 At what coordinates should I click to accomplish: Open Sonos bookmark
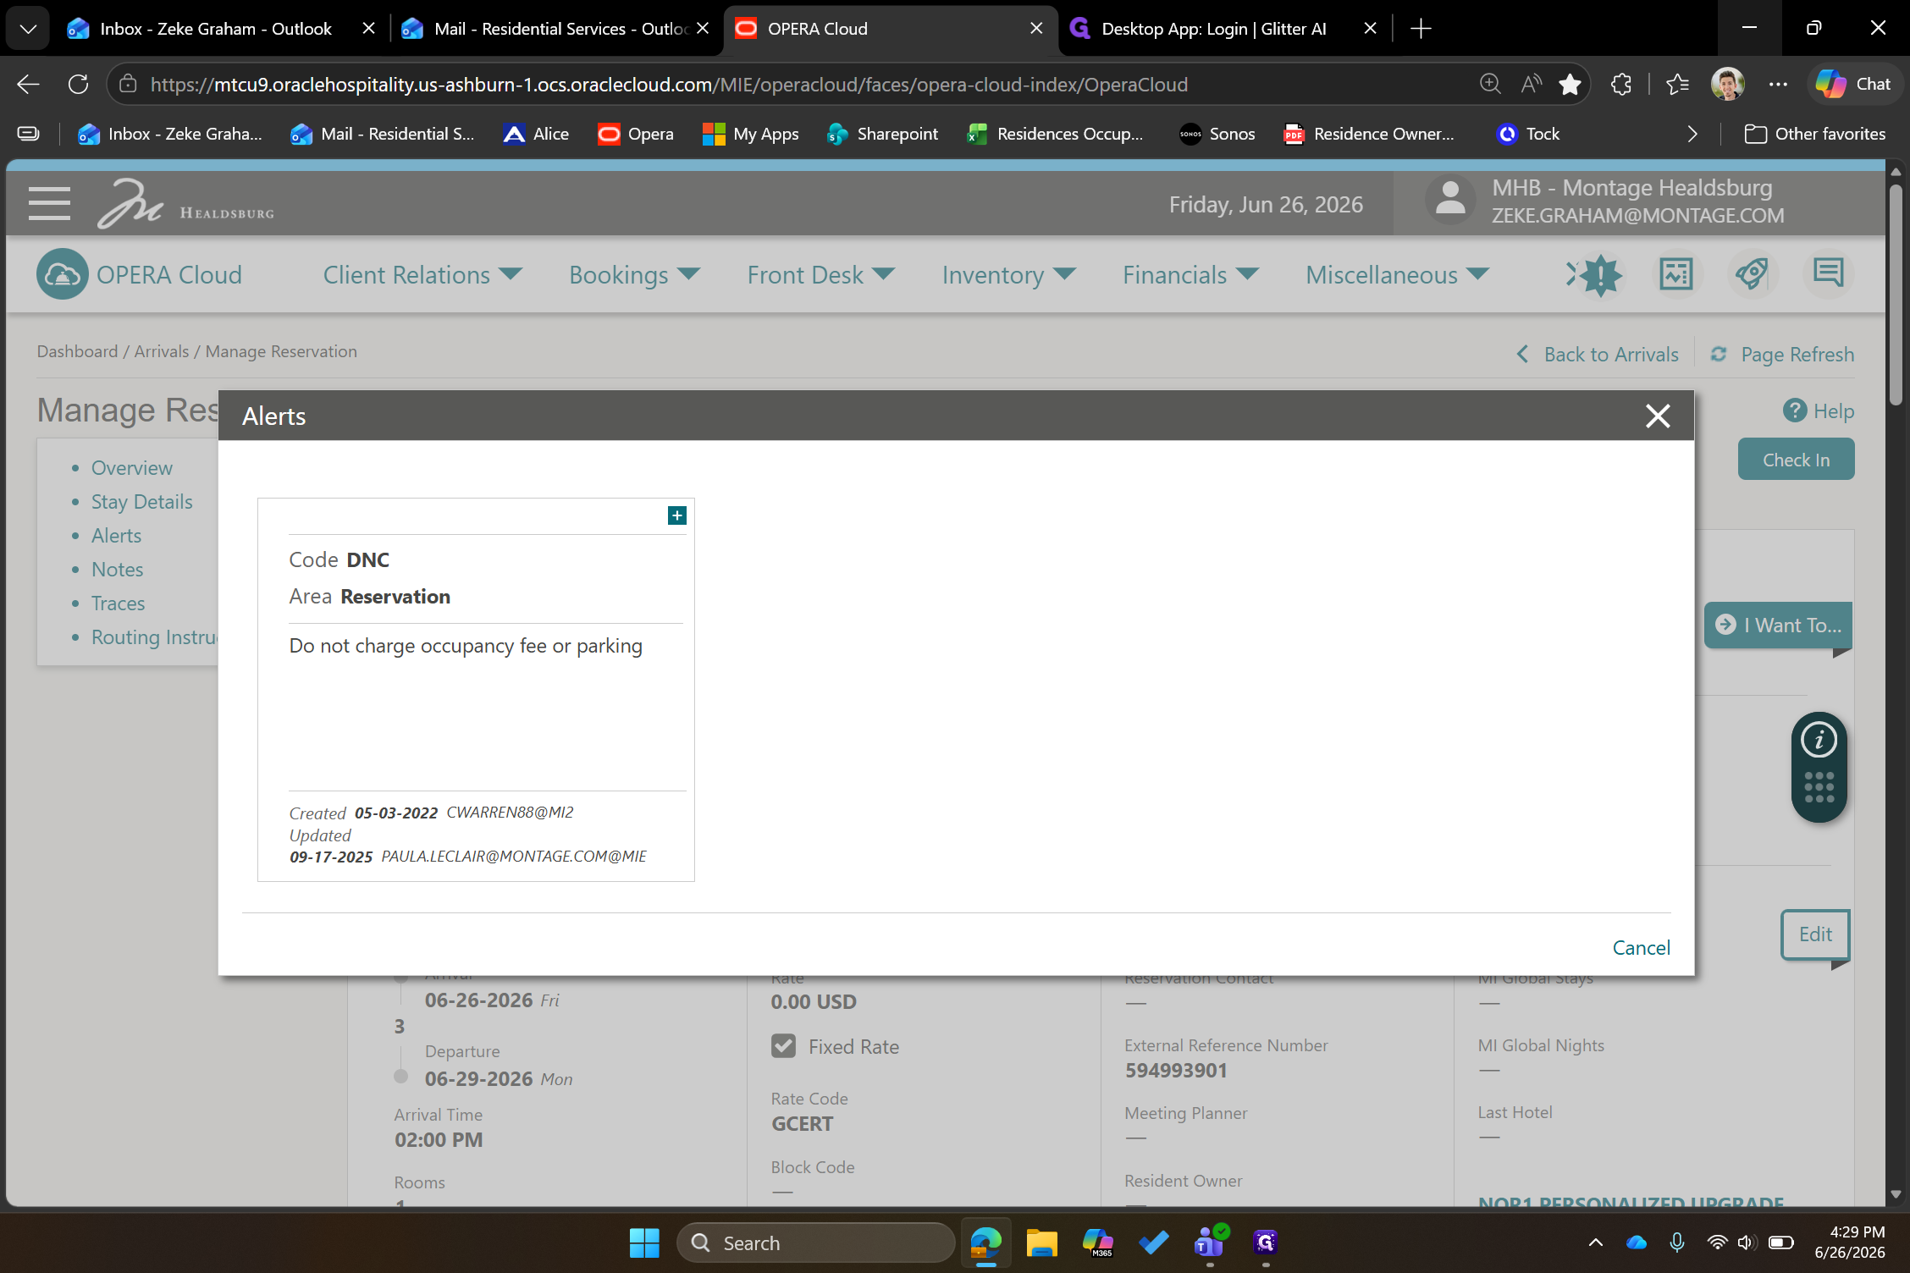pyautogui.click(x=1217, y=134)
